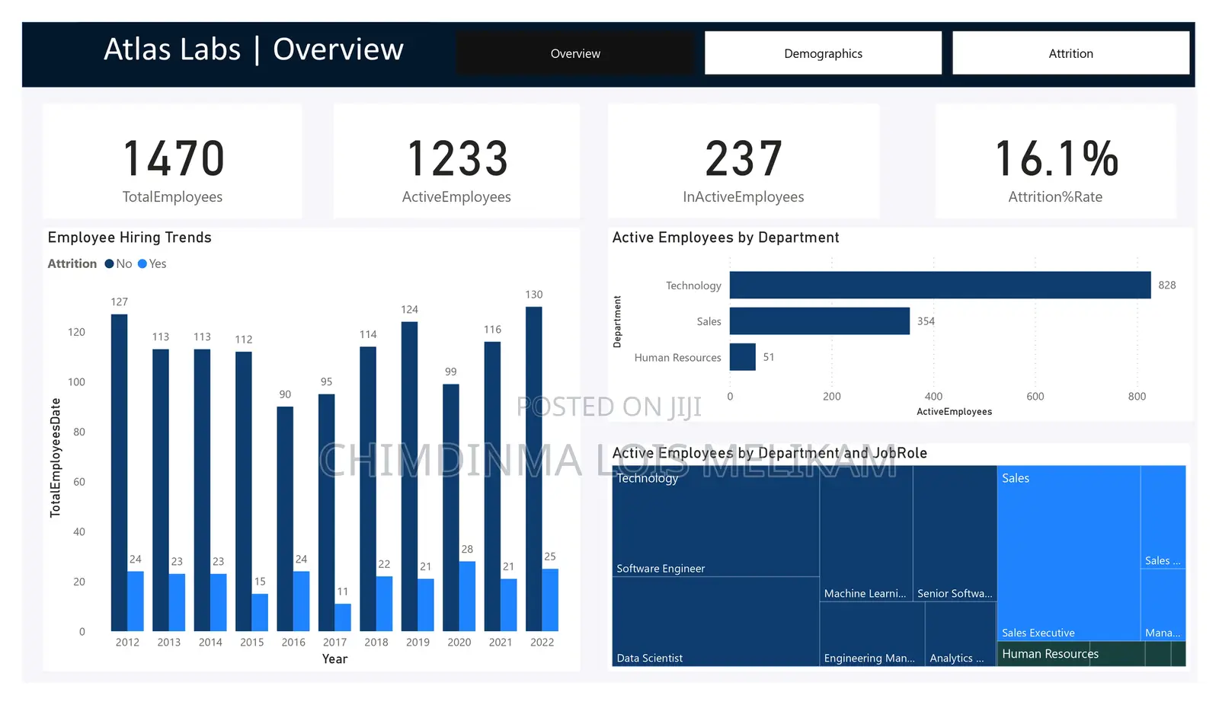Select the Machine Learning treemap tile

[866, 534]
